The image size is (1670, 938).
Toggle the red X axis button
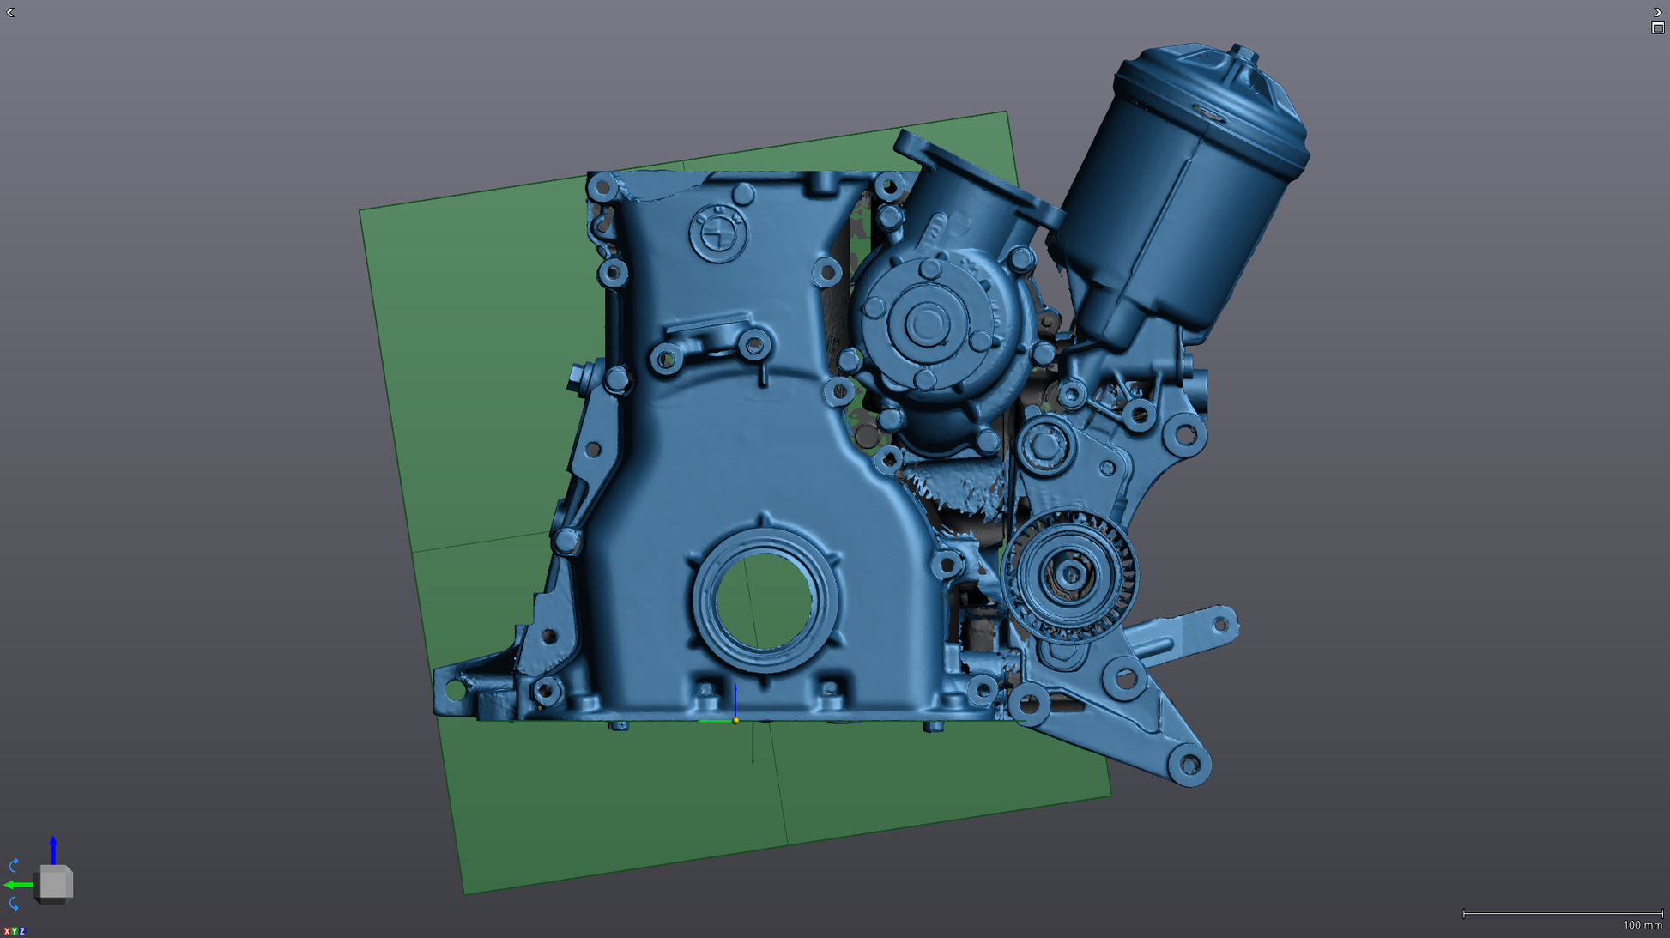(x=6, y=931)
